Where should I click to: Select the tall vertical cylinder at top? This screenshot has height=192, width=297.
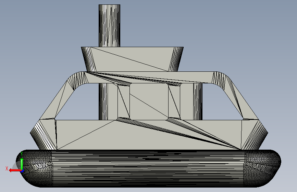pos(110,26)
